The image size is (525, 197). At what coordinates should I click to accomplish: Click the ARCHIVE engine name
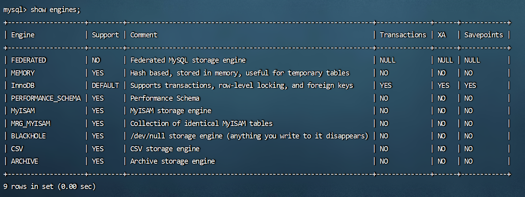[25, 161]
